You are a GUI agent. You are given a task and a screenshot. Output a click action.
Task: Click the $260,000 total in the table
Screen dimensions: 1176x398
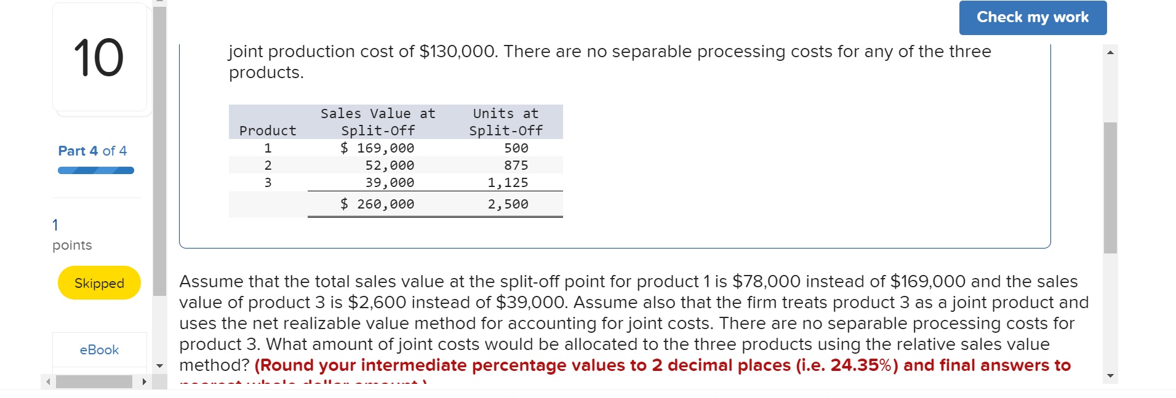[x=377, y=204]
